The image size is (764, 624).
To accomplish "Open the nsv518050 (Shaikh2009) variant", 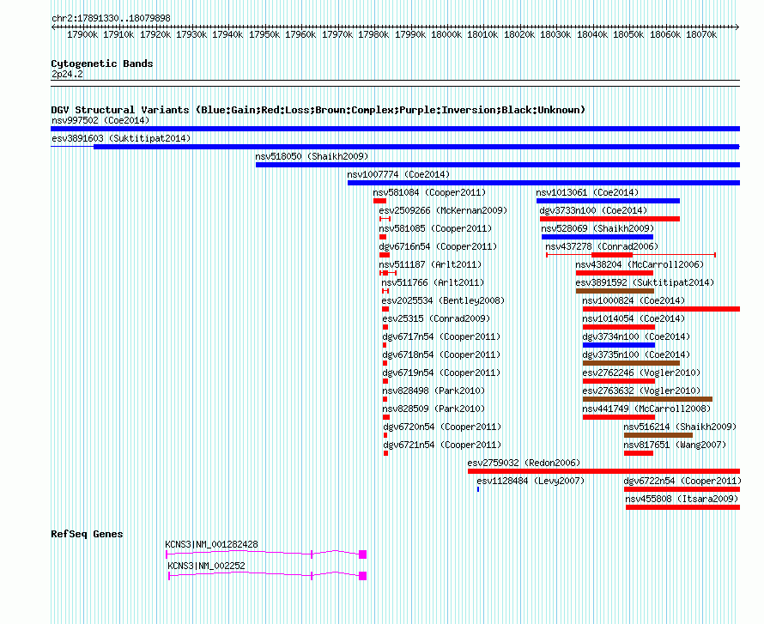I will [x=312, y=156].
